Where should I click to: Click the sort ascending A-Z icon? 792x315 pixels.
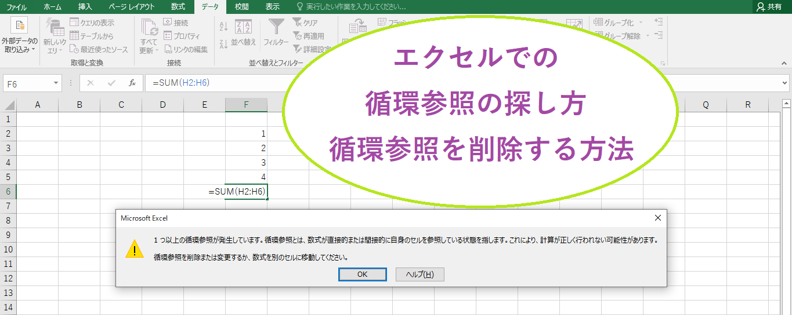coord(223,25)
